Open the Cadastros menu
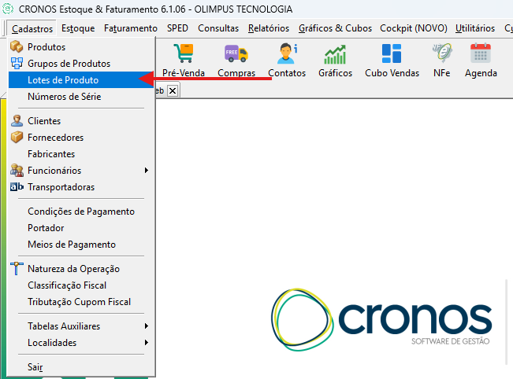The image size is (513, 379). [32, 29]
